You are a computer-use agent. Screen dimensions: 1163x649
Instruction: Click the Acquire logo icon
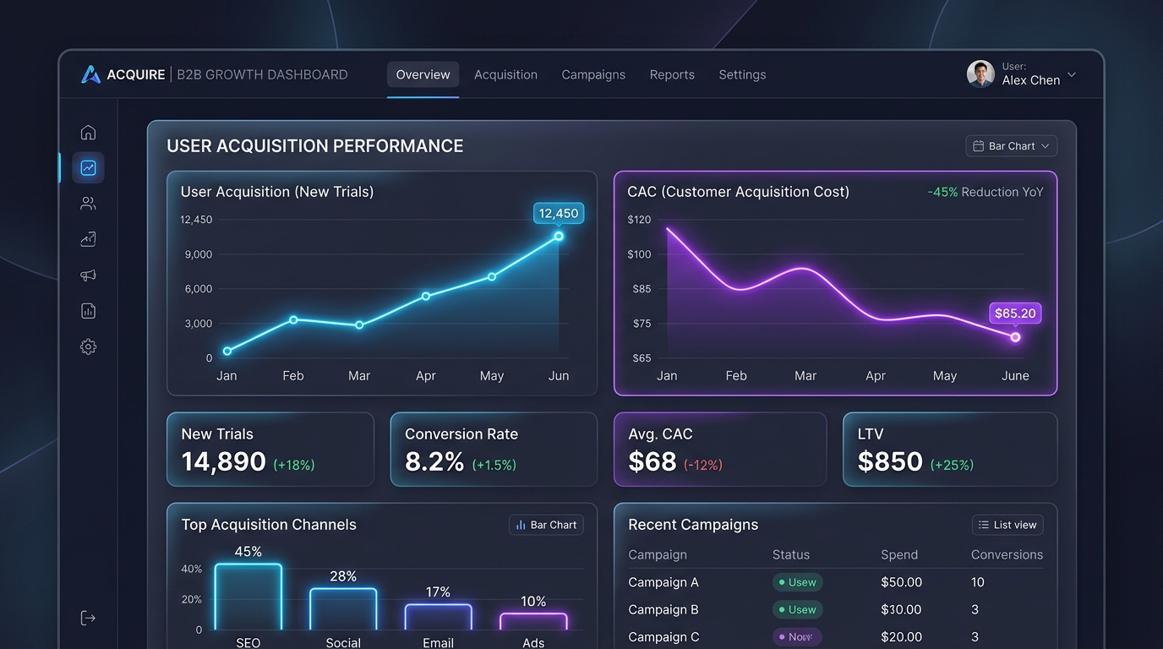click(90, 74)
